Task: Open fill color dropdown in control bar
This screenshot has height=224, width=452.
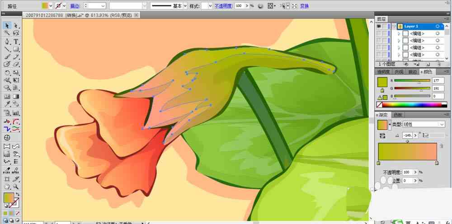Action: 51,6
